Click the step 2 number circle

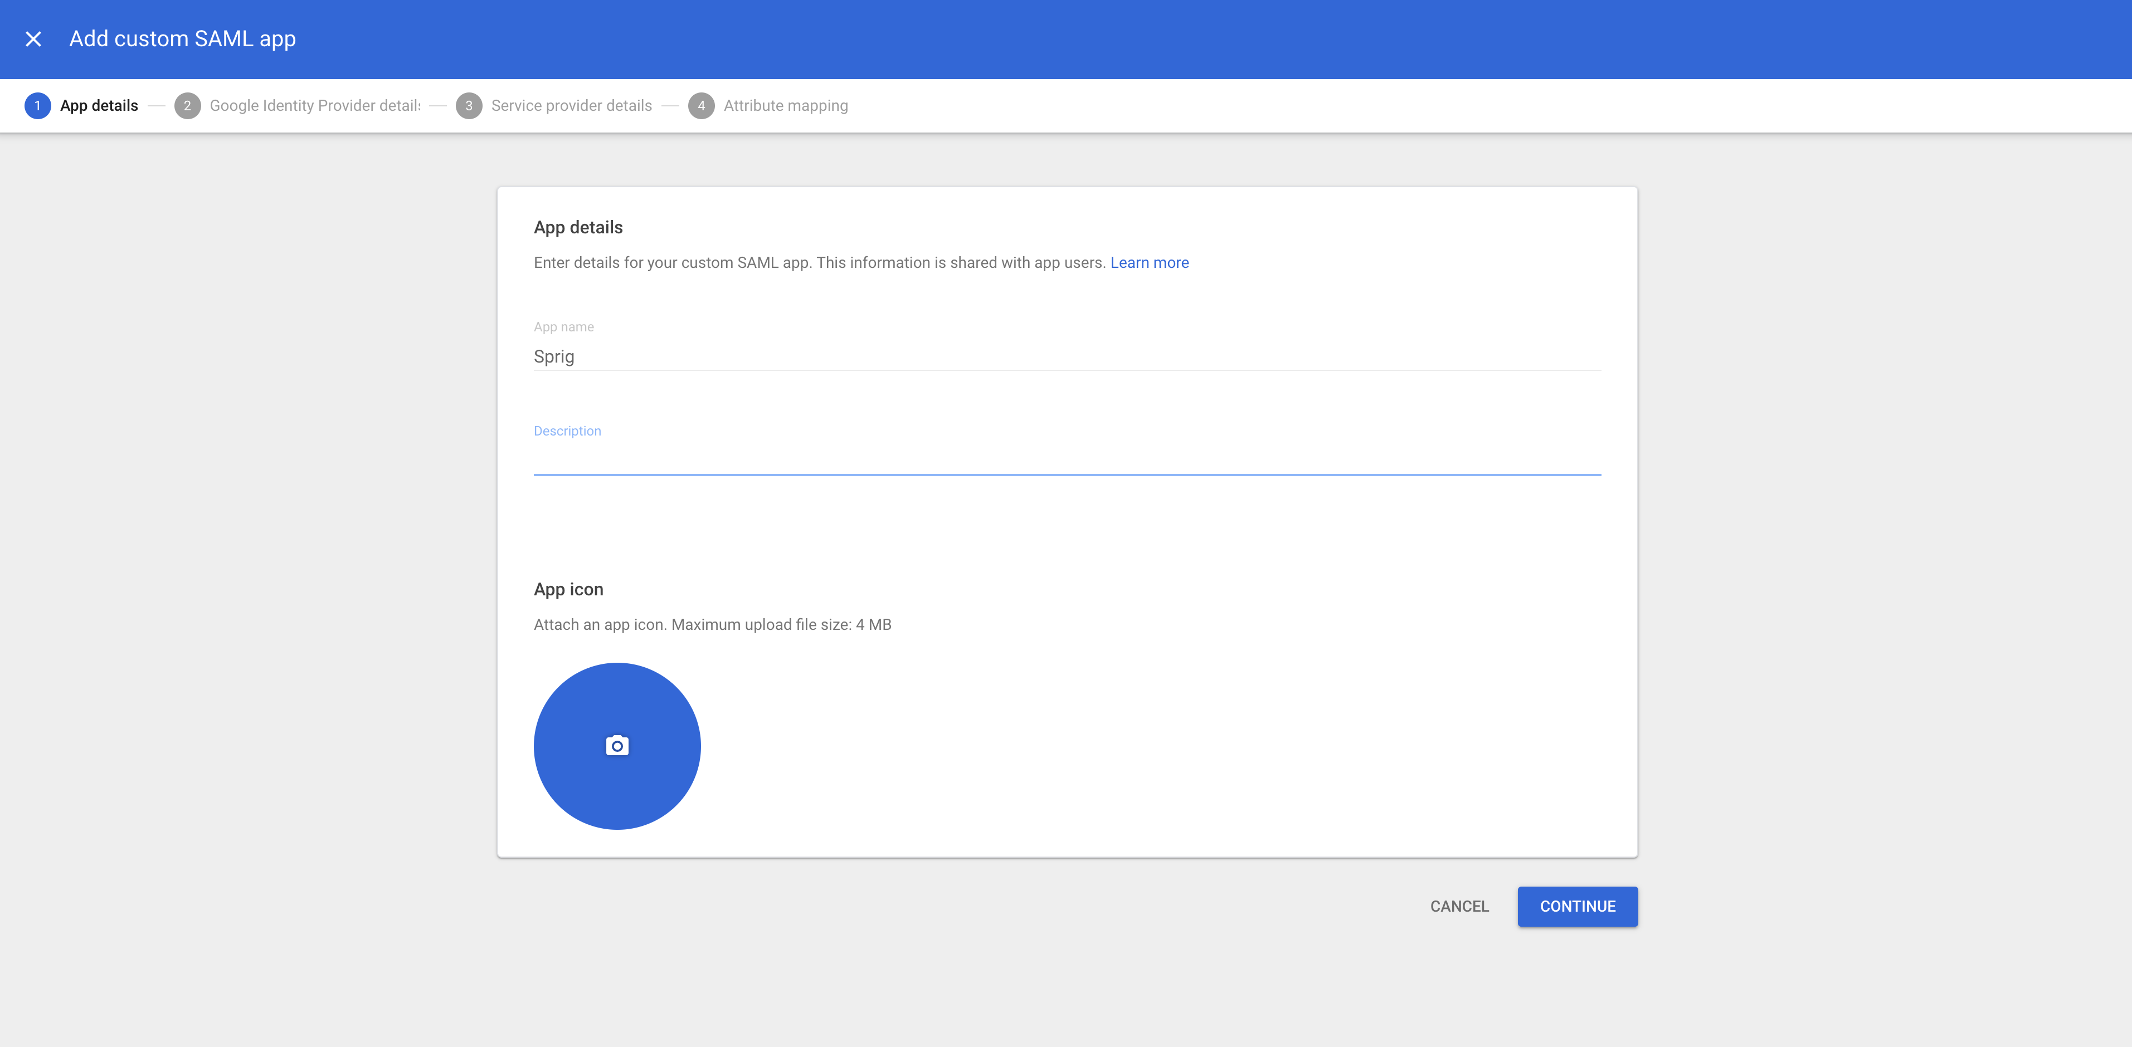coord(187,106)
